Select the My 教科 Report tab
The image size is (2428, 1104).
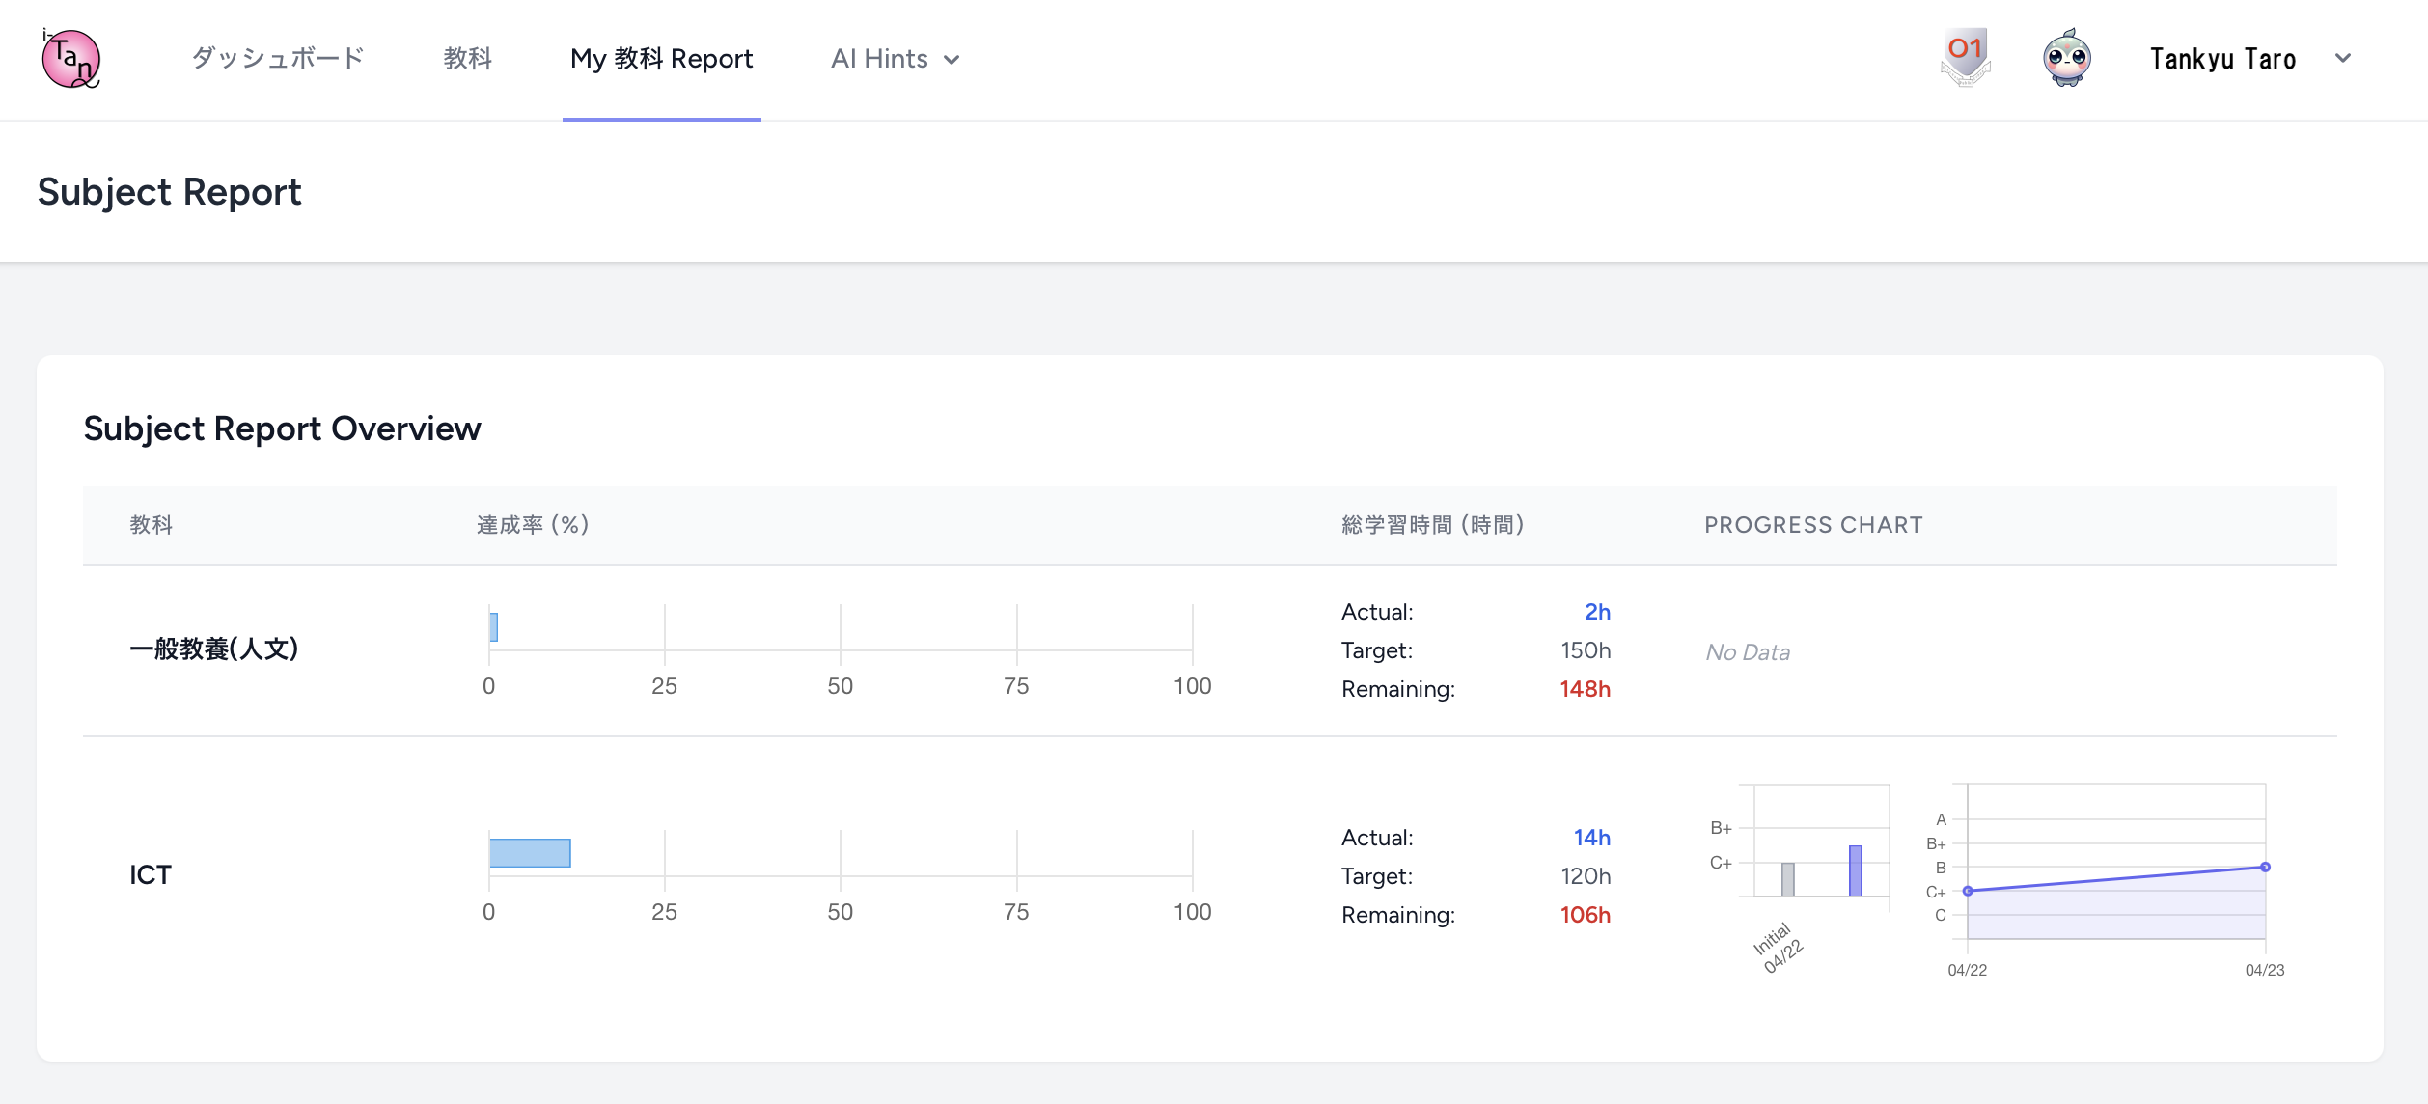(x=662, y=59)
